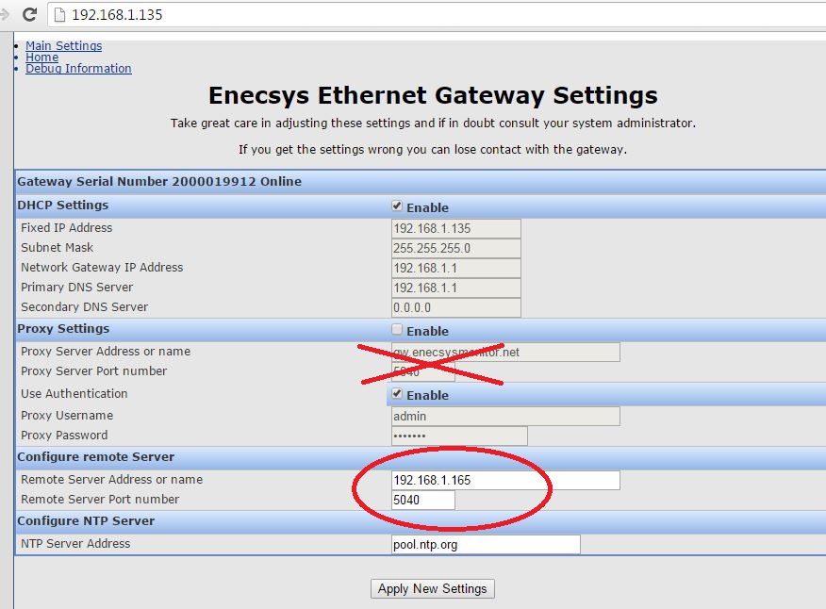Click the Proxy Server Address or name label
Viewport: 826px width, 609px height.
pyautogui.click(x=106, y=352)
